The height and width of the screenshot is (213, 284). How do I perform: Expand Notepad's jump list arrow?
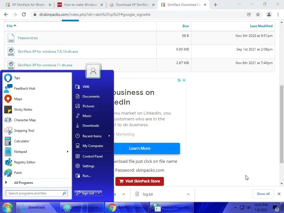[x=68, y=152]
